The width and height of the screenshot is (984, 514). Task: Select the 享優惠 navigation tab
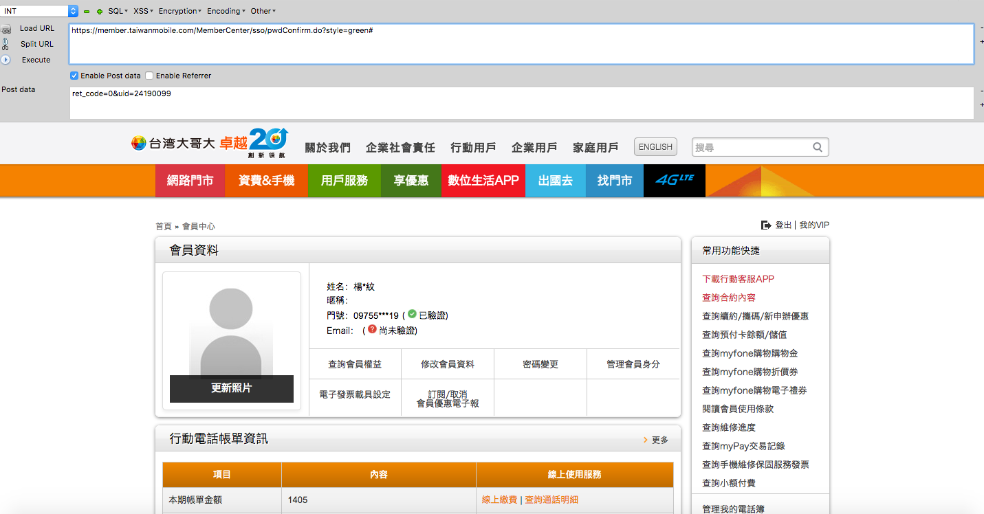click(x=411, y=181)
